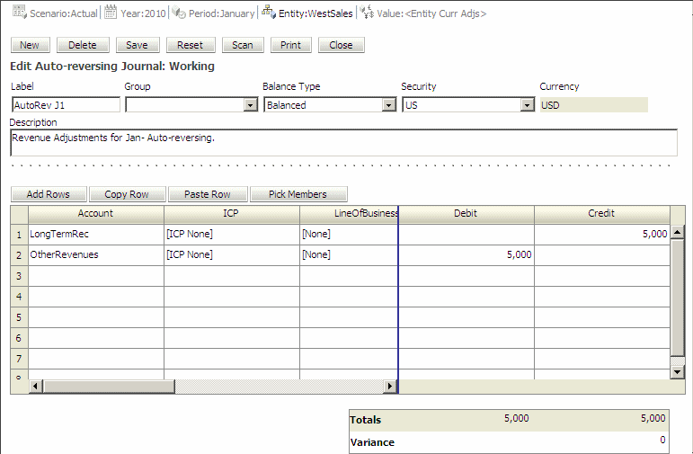This screenshot has height=454, width=693.
Task: Click Pick Members button
Action: point(298,194)
